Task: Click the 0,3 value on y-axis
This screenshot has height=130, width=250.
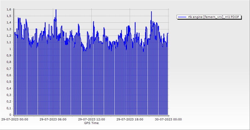Action: pyautogui.click(x=9, y=95)
